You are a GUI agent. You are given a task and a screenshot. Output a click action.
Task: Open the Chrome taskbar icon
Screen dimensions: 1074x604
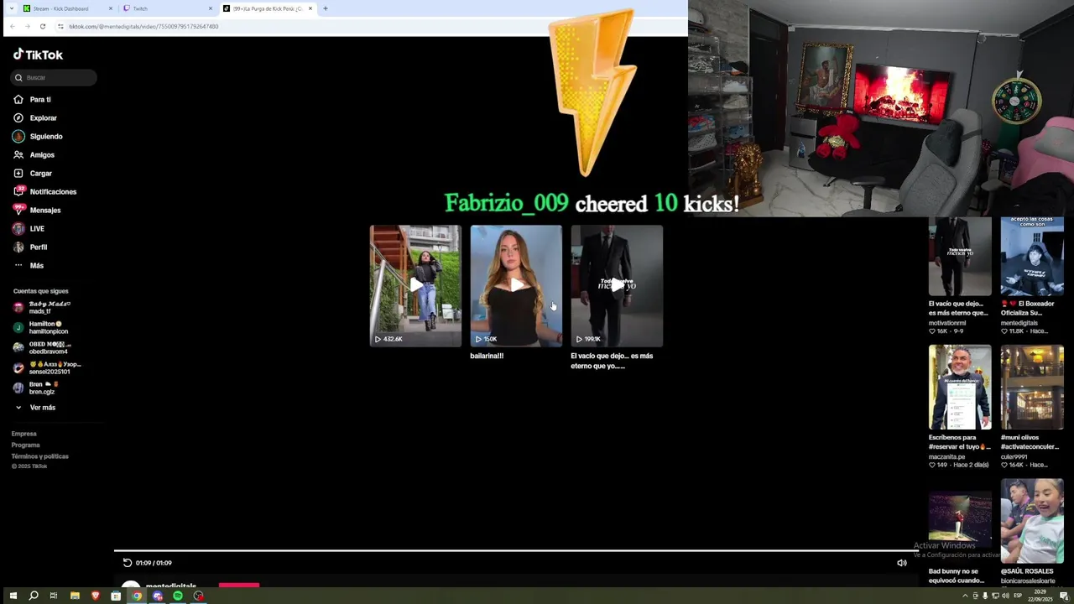tap(137, 596)
